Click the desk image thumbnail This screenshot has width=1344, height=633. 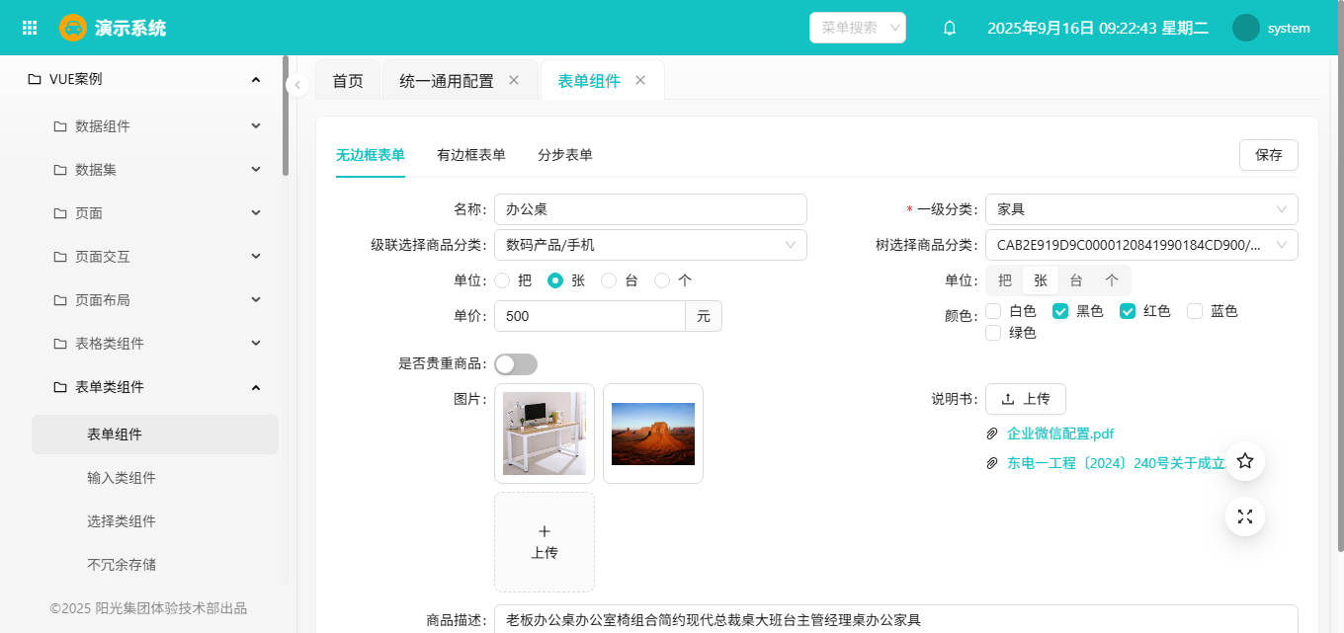point(545,434)
